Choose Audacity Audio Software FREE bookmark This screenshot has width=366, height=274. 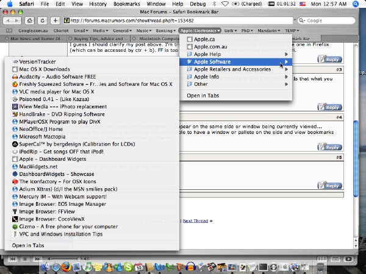(92, 77)
